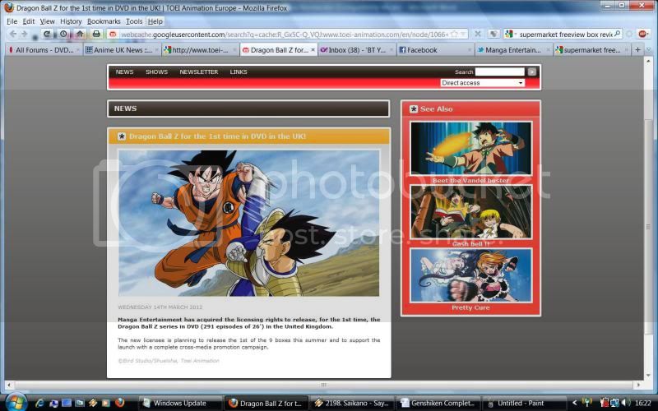Click the horizontal scrollbar left arrow
The height and width of the screenshot is (411, 658).
pos(9,385)
